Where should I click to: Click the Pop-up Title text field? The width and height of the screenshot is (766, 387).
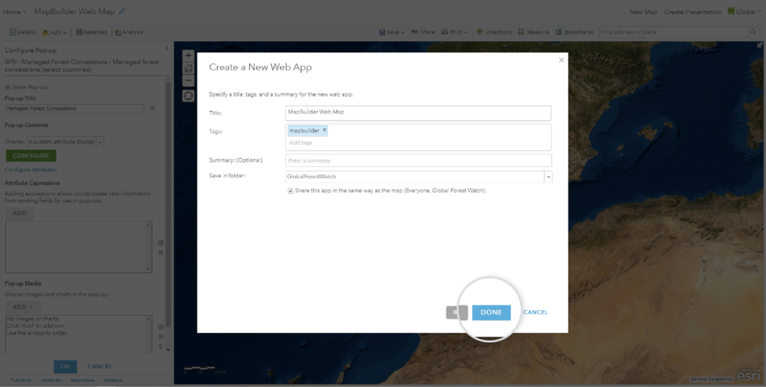point(75,109)
